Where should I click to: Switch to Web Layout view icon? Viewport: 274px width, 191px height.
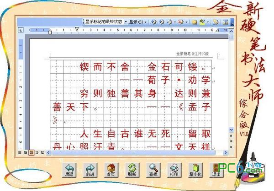(25, 152)
